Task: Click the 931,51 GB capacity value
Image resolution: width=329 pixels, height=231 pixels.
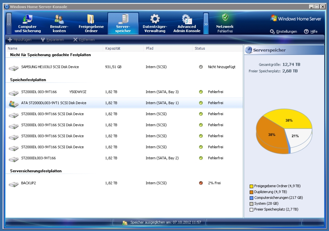Action: click(x=113, y=67)
